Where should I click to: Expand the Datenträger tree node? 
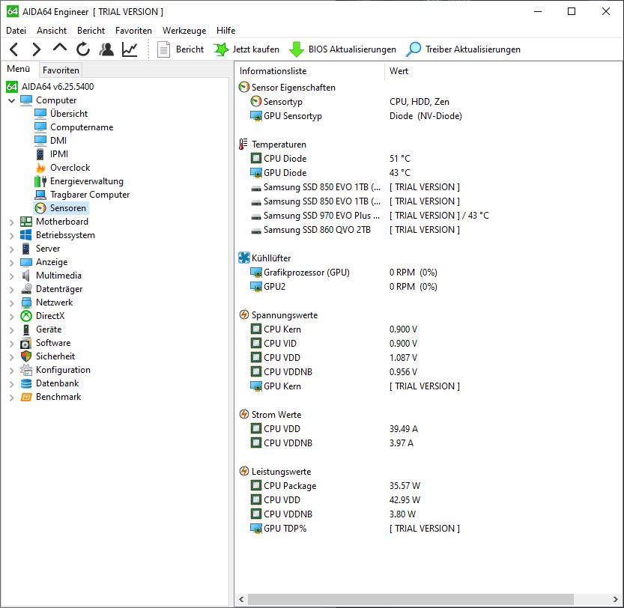(x=11, y=290)
